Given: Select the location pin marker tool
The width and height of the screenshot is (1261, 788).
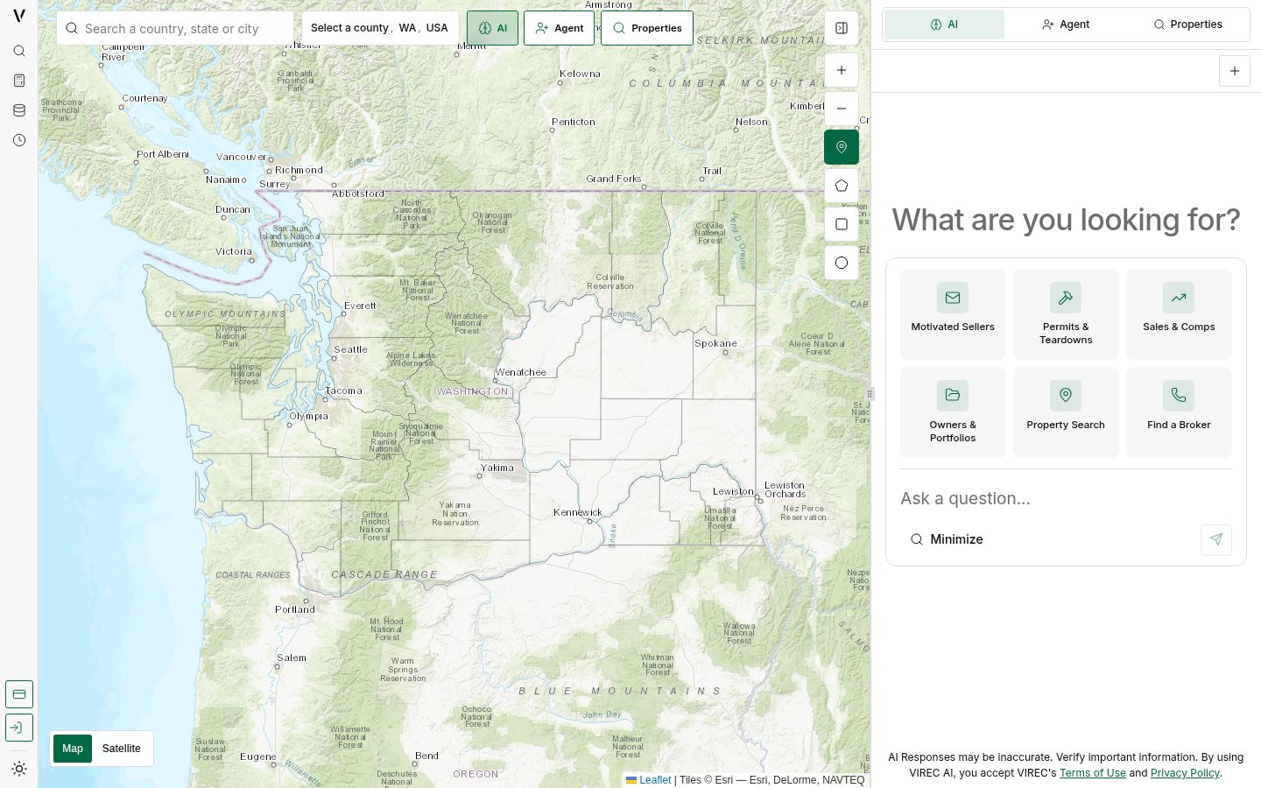Looking at the screenshot, I should click(842, 147).
